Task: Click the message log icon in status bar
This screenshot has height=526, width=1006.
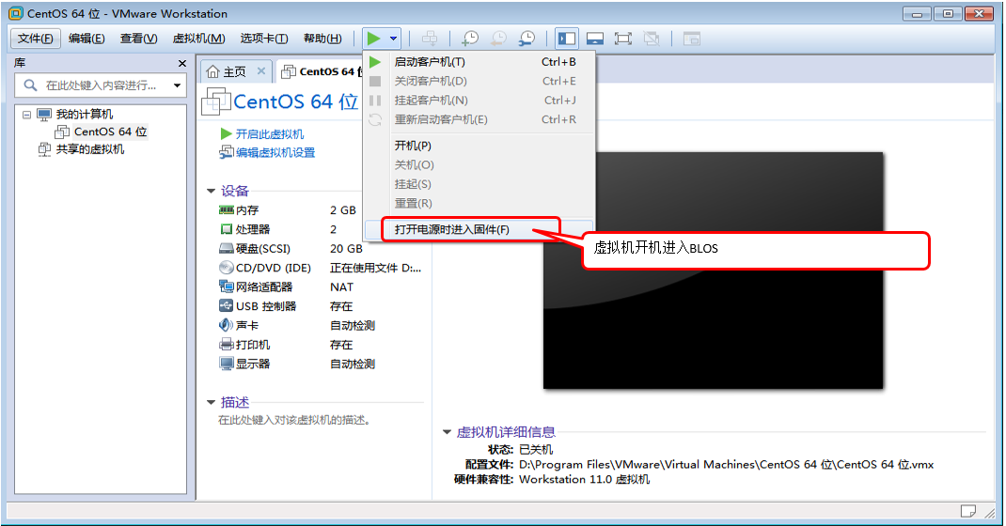Action: click(968, 511)
